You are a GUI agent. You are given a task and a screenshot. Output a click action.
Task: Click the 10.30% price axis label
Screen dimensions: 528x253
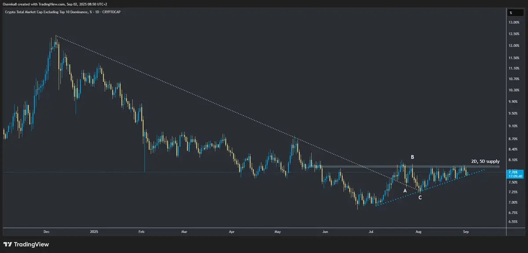tap(514, 90)
